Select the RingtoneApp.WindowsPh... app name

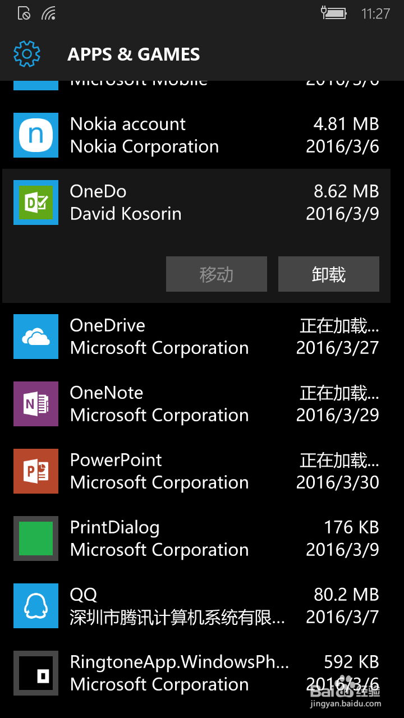point(180,662)
